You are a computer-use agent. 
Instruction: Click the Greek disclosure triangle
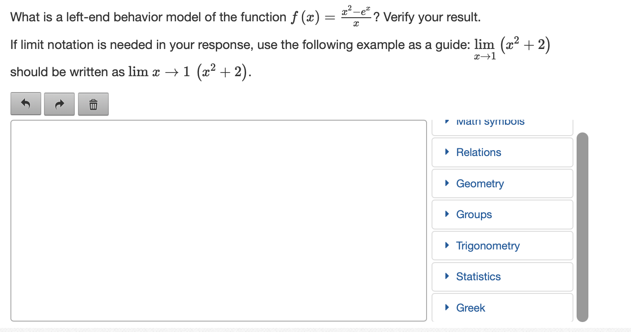446,308
